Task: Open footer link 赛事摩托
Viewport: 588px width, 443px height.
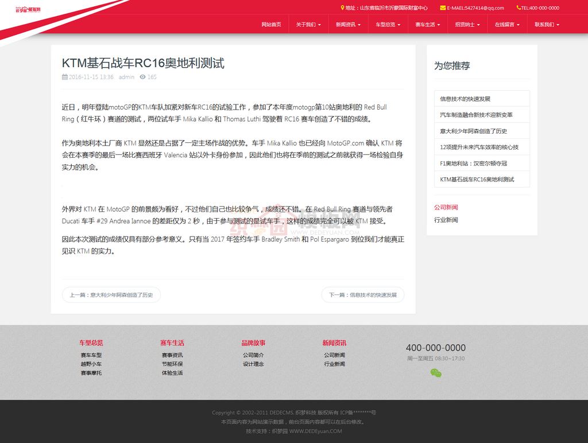Action: click(x=91, y=373)
